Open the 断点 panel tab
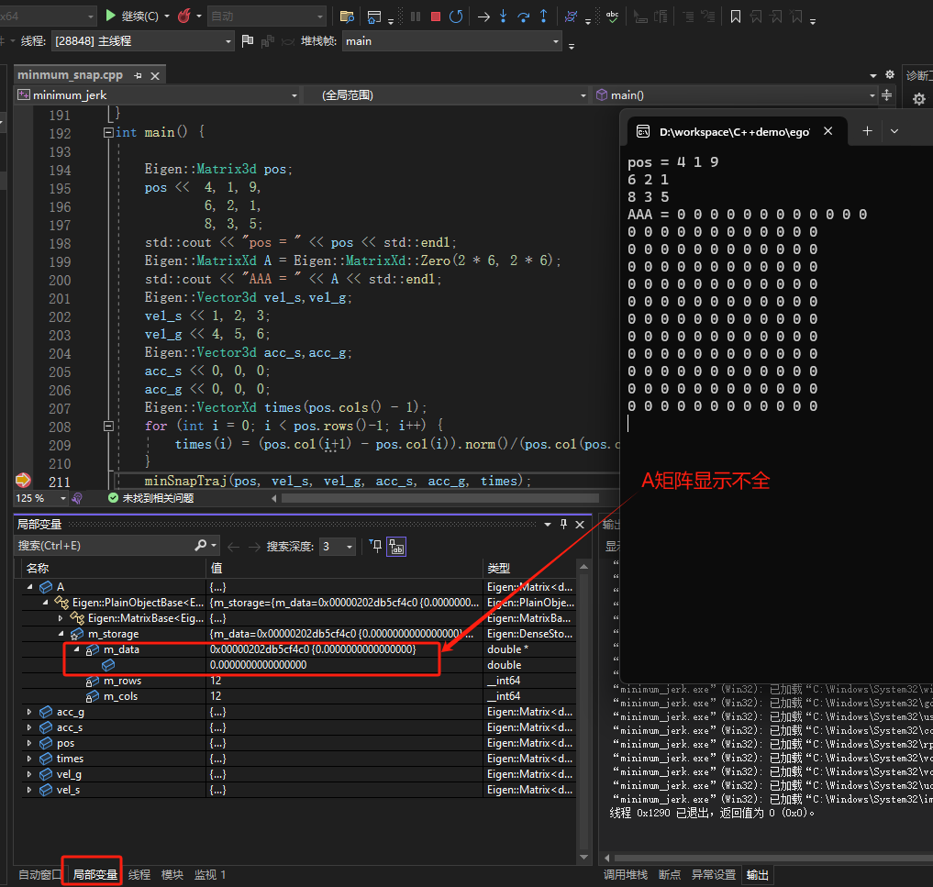The width and height of the screenshot is (933, 887). (670, 874)
